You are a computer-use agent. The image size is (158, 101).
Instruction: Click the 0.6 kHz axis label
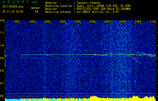(x=2, y=96)
